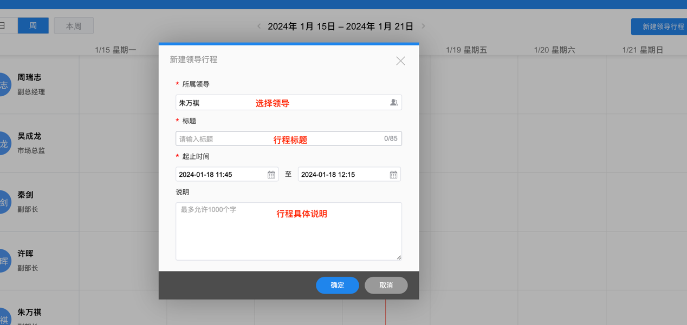Open the start datetime field 2024-01-18 11:45
The image size is (687, 325).
pos(221,175)
